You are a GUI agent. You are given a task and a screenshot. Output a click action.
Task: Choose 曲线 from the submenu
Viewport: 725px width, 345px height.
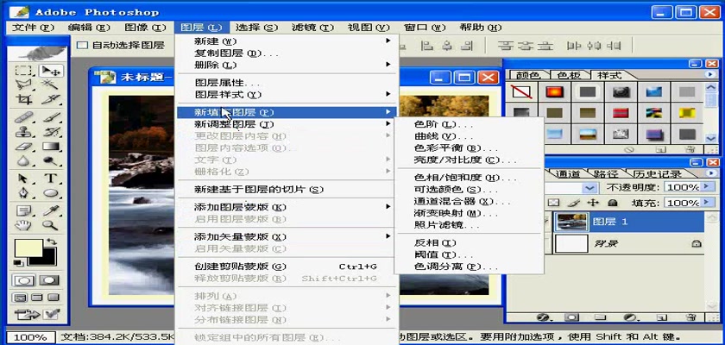click(x=470, y=137)
